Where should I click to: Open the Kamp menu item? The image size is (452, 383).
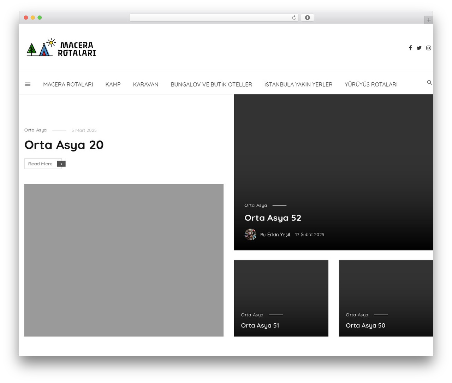(x=113, y=84)
